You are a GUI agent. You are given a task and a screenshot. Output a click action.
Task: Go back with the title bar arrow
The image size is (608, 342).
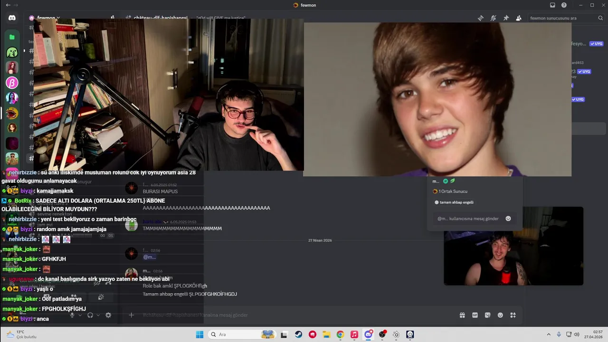click(8, 5)
